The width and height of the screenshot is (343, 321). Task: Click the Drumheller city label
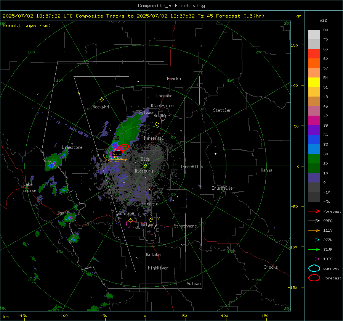pyautogui.click(x=223, y=188)
